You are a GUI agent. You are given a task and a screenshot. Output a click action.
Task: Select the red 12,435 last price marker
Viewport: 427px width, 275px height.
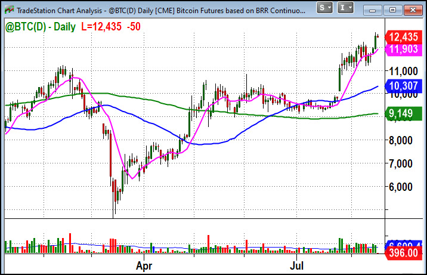pyautogui.click(x=403, y=37)
